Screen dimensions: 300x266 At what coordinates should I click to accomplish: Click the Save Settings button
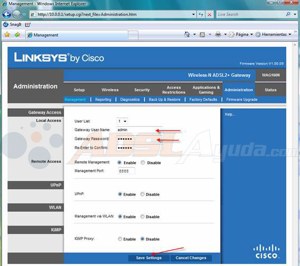[x=149, y=258]
